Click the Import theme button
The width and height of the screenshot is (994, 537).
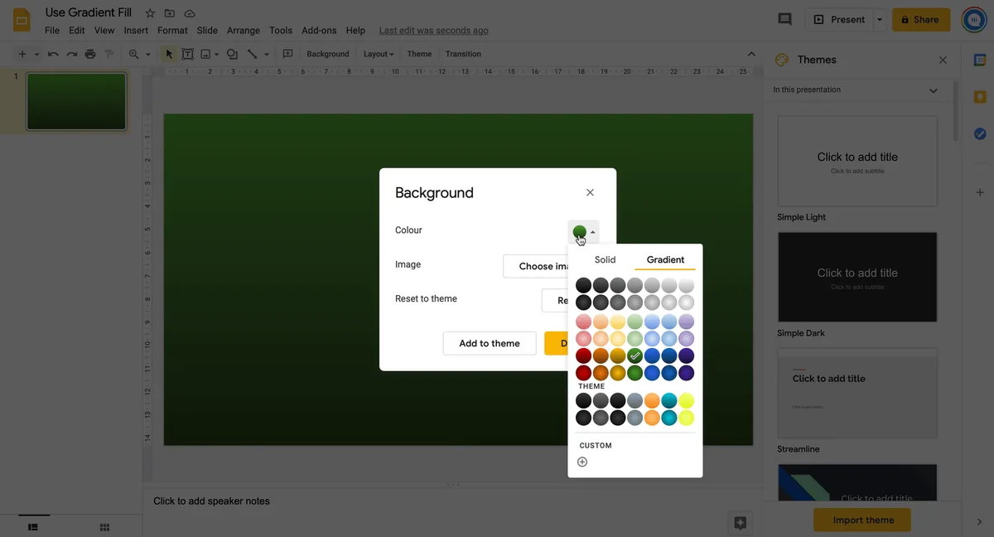pos(862,520)
